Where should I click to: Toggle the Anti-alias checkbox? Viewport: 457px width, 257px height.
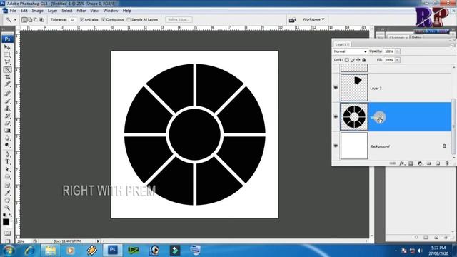point(82,19)
